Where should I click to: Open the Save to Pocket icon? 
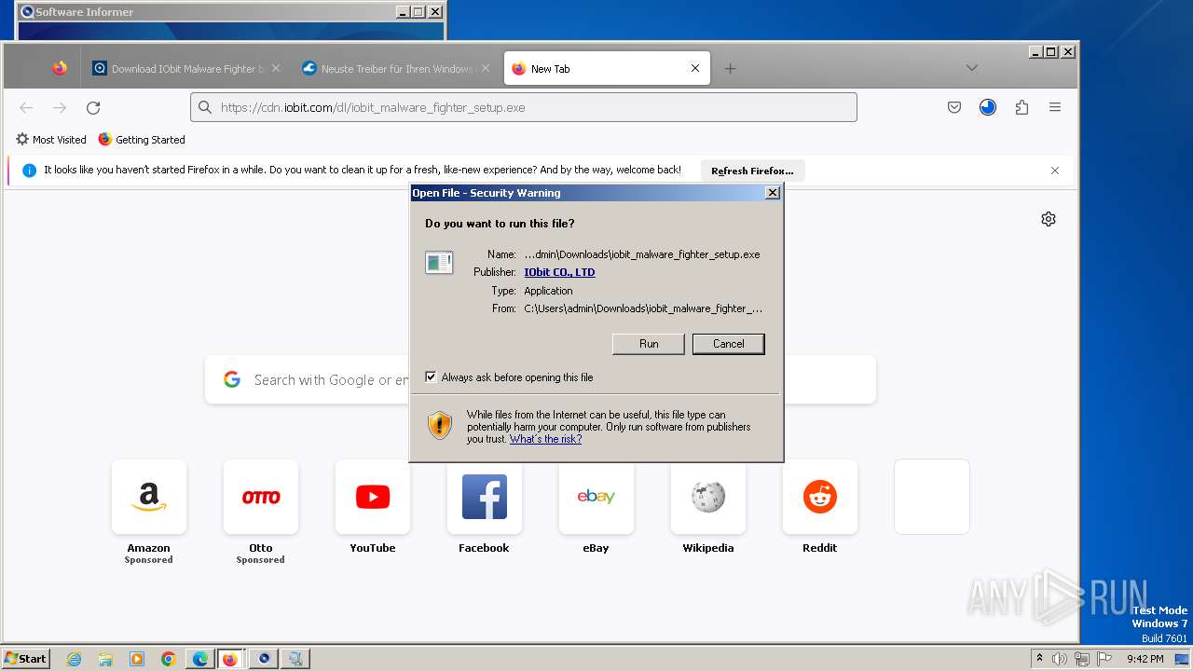point(954,107)
